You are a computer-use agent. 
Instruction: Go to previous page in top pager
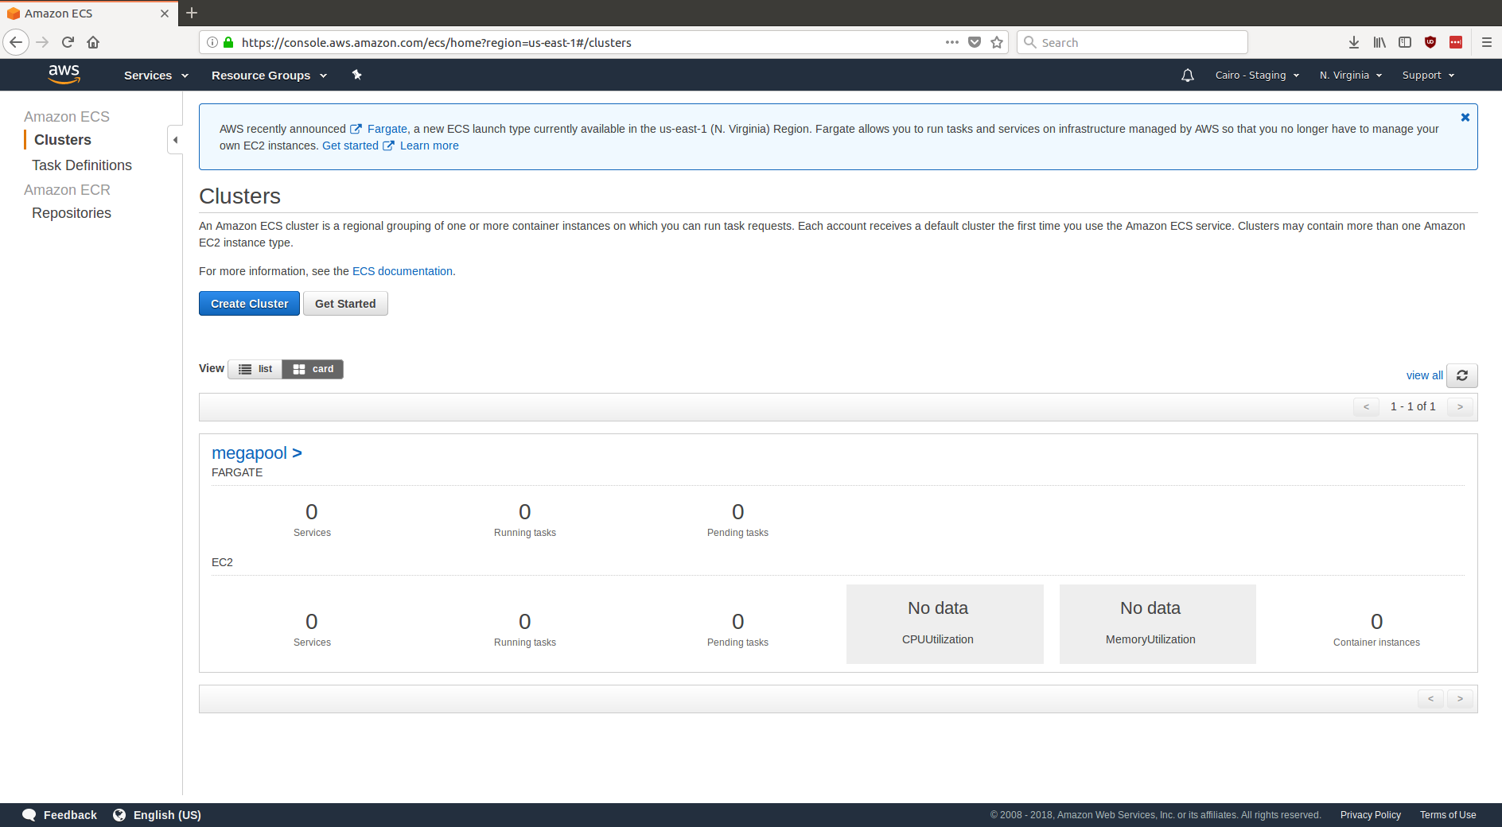[1366, 407]
